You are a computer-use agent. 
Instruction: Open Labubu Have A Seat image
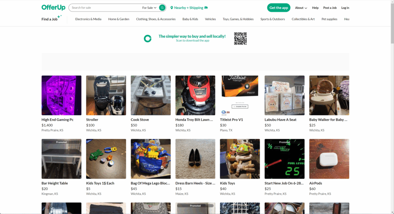click(x=284, y=95)
